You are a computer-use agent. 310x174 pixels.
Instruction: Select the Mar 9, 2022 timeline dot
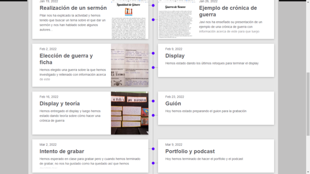pyautogui.click(x=153, y=163)
